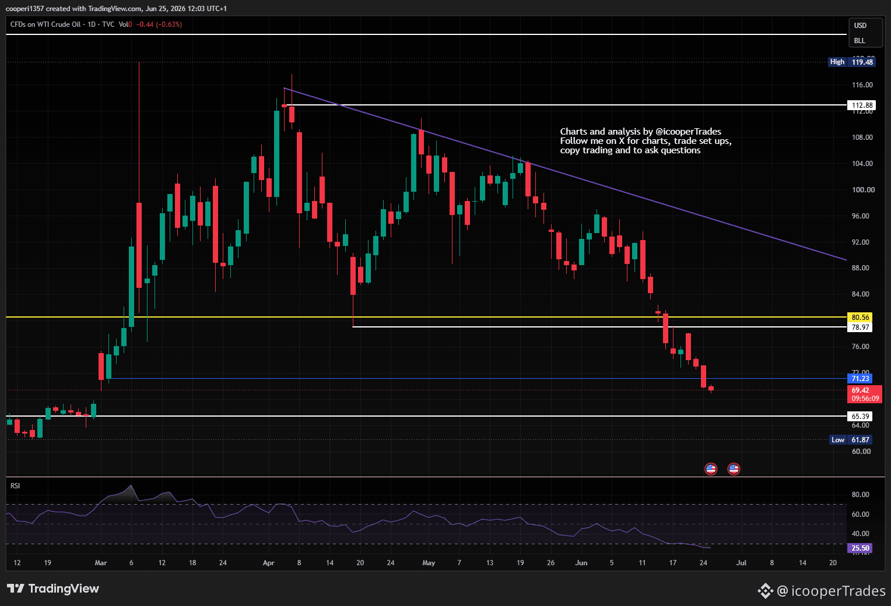The height and width of the screenshot is (606, 891).
Task: Click the blue 71.23 price label
Action: pos(860,379)
